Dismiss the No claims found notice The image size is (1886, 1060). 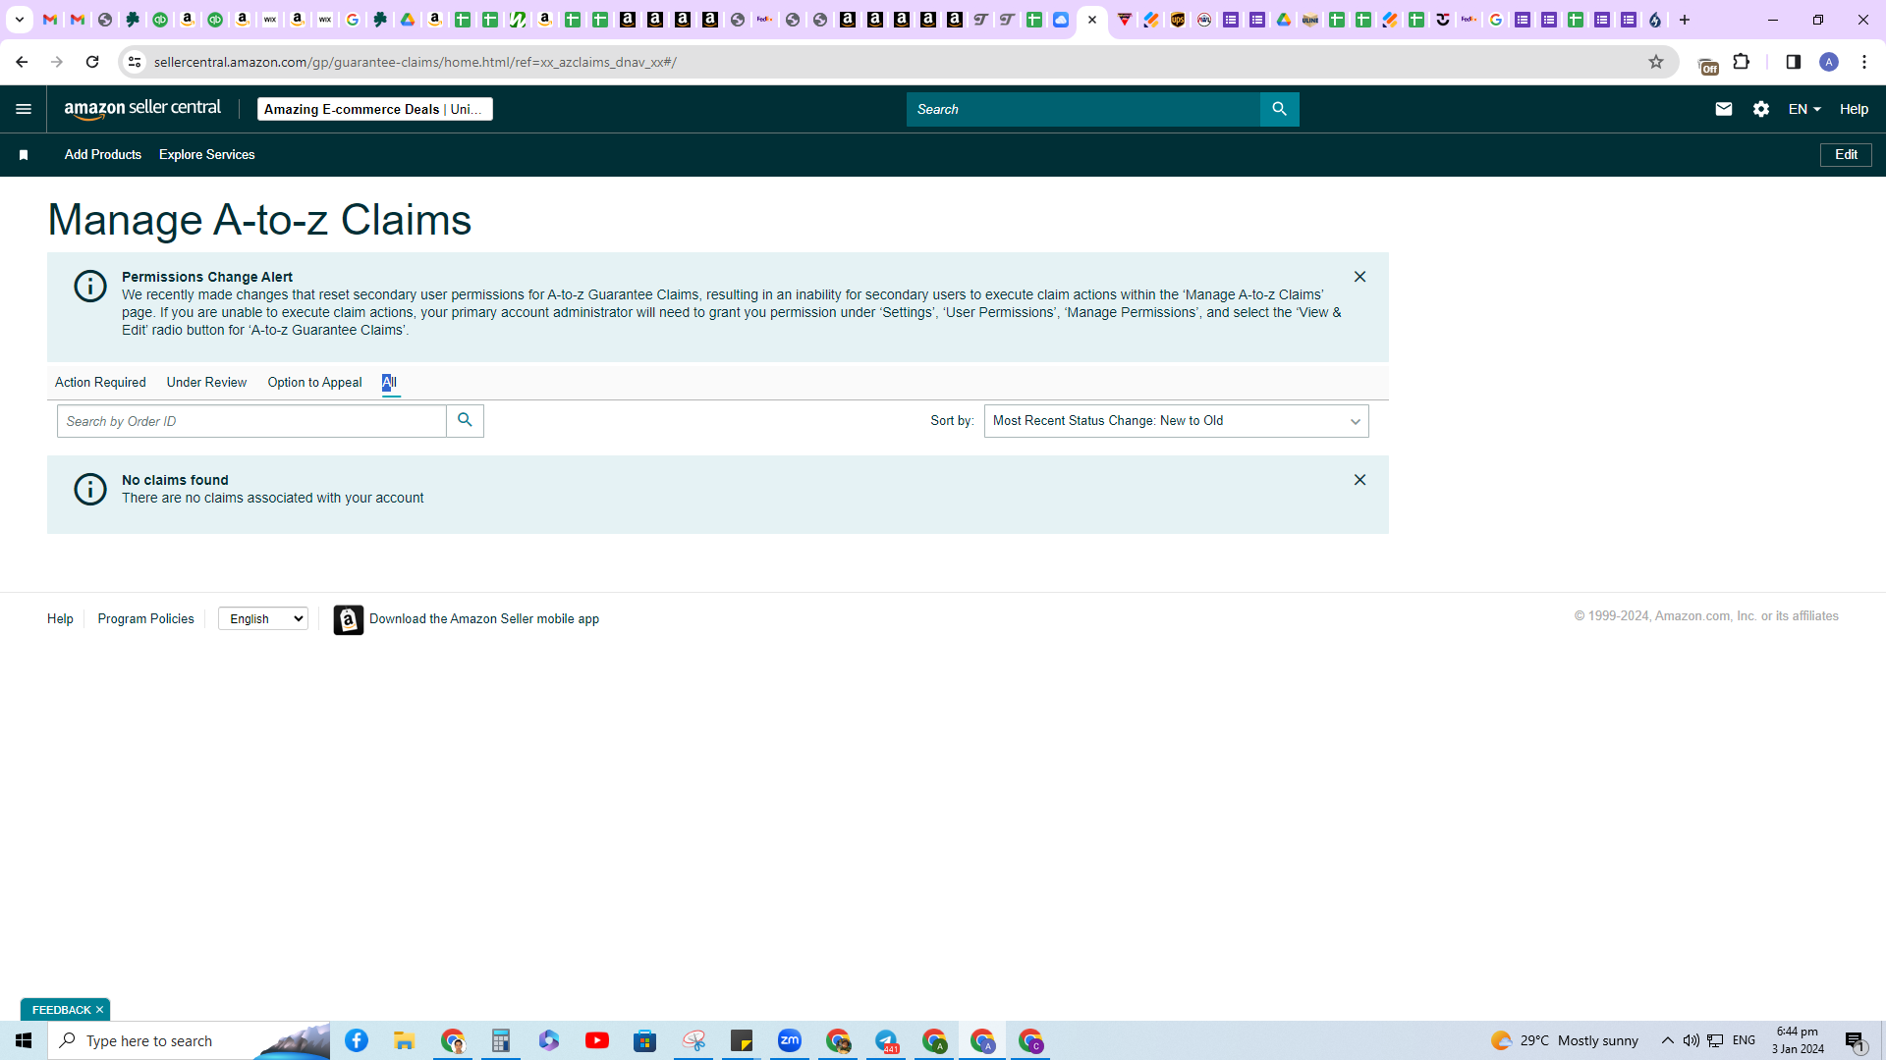coord(1359,480)
